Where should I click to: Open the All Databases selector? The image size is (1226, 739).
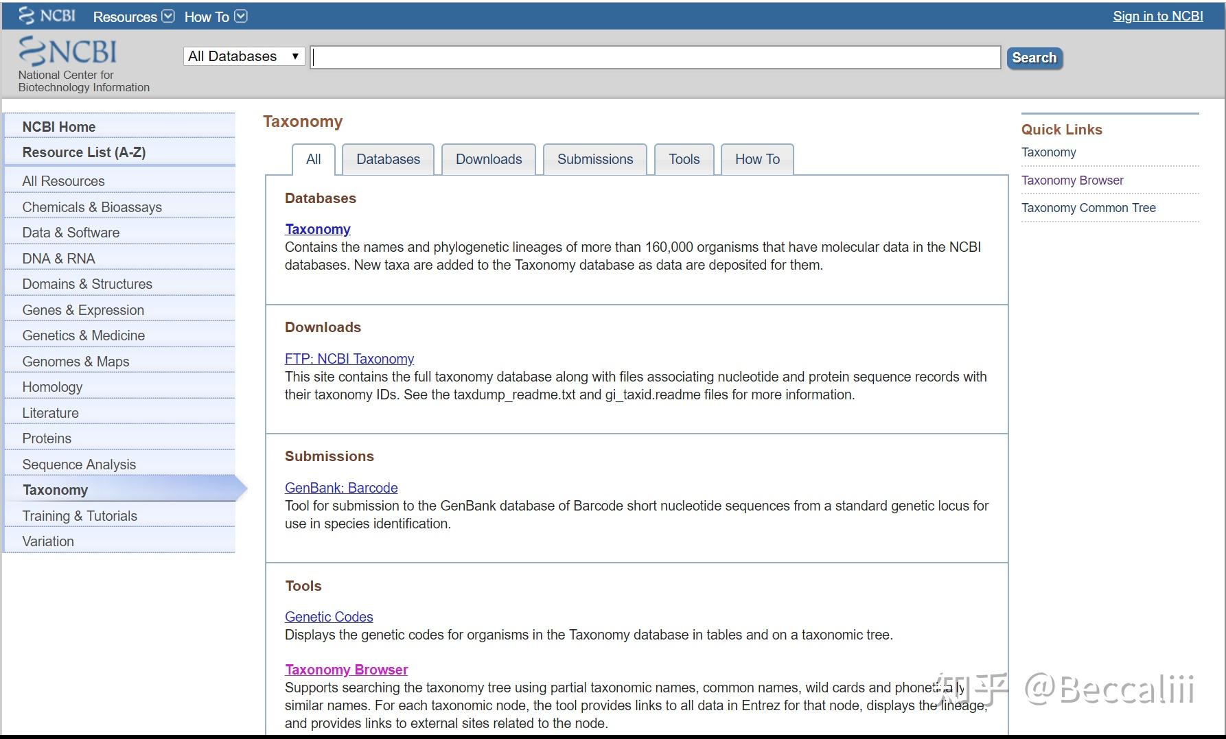pos(243,56)
